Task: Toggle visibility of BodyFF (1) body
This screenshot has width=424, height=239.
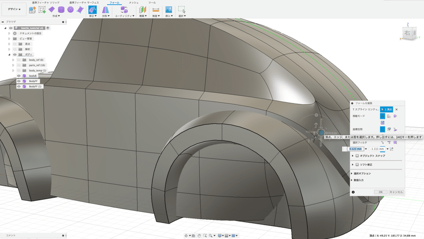Action: point(19,86)
